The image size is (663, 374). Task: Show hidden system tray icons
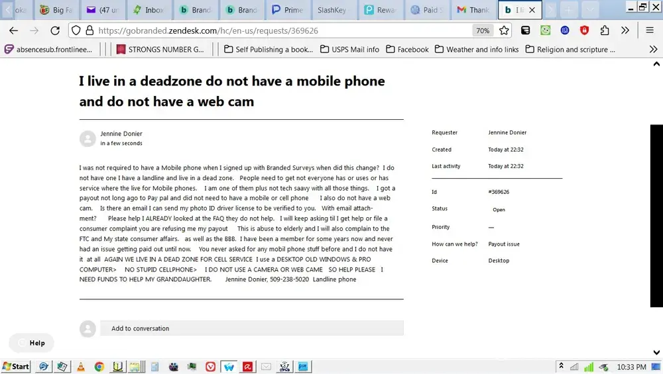(561, 366)
